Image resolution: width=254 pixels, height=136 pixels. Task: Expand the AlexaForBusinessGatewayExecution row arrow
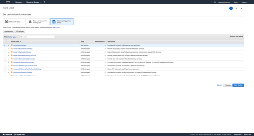tap(8, 55)
